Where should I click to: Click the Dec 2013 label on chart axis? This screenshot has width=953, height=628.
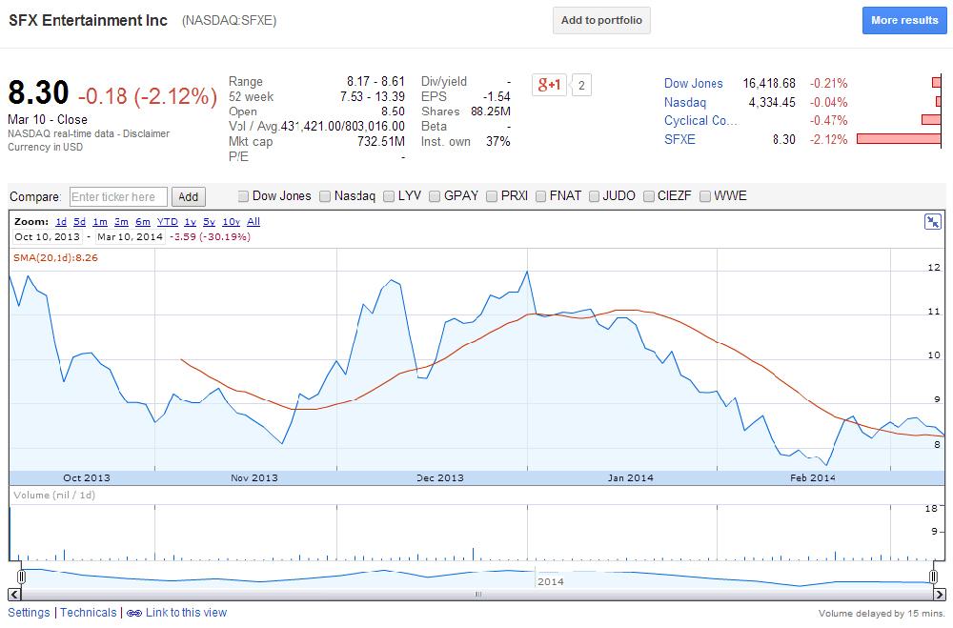(x=440, y=477)
